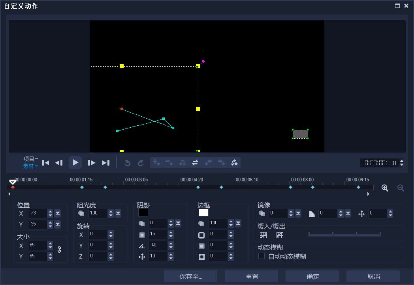Click the mirror distance move icon
This screenshot has width=414, height=285.
[361, 214]
